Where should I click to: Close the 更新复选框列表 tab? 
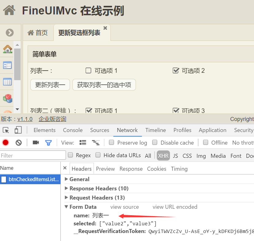pyautogui.click(x=105, y=28)
